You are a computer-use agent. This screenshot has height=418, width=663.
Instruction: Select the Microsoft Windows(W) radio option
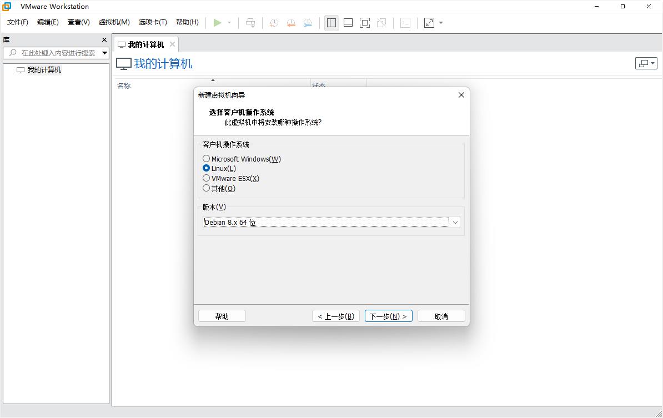coord(242,159)
